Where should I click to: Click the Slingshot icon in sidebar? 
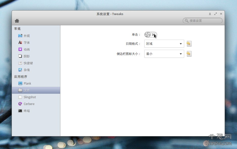point(20,97)
